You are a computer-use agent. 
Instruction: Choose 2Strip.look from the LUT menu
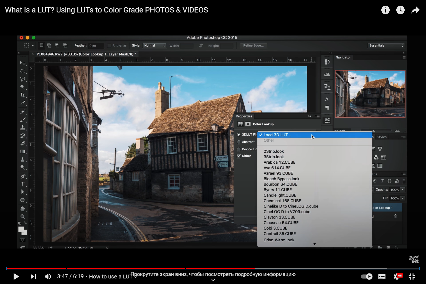pos(274,151)
